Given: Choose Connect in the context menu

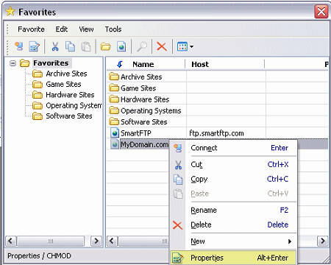Looking at the screenshot, I should pyautogui.click(x=233, y=148).
